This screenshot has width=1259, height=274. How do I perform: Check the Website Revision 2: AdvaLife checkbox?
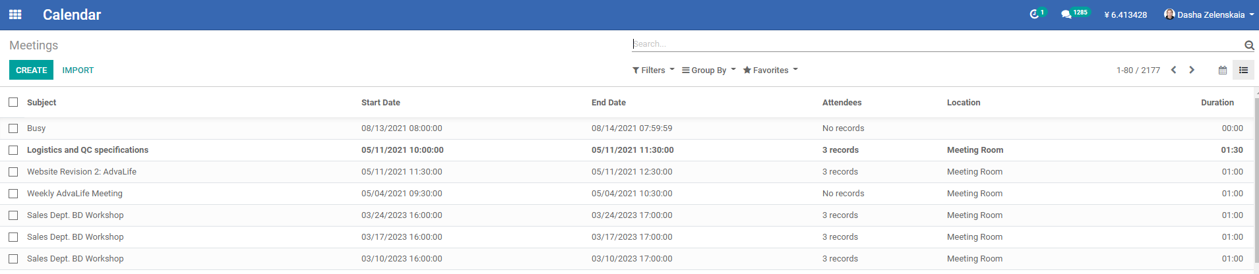(x=13, y=172)
